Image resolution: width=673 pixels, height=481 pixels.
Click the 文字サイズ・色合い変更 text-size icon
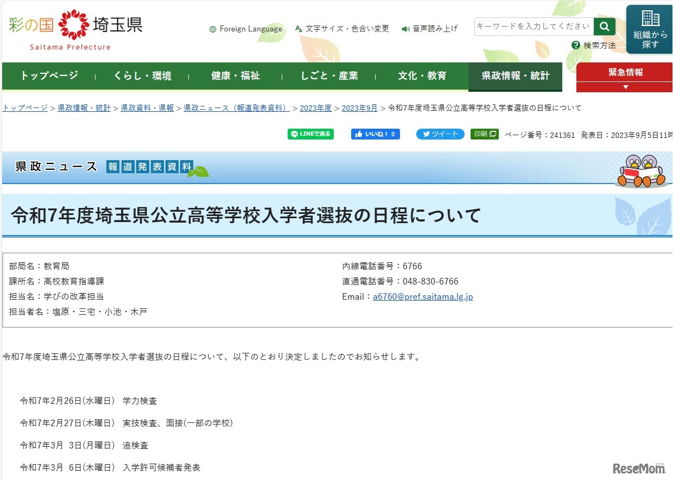pyautogui.click(x=298, y=29)
